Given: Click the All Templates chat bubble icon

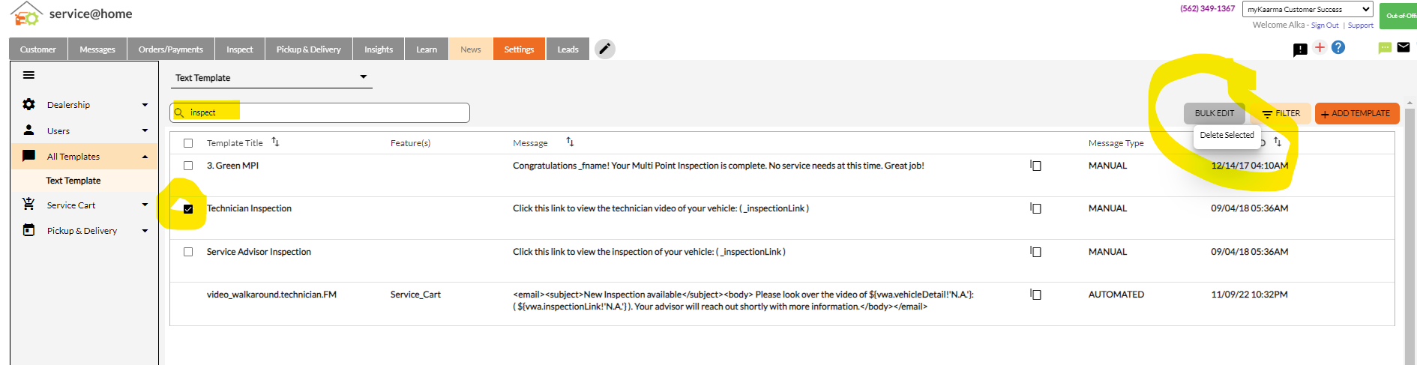Looking at the screenshot, I should pos(28,156).
